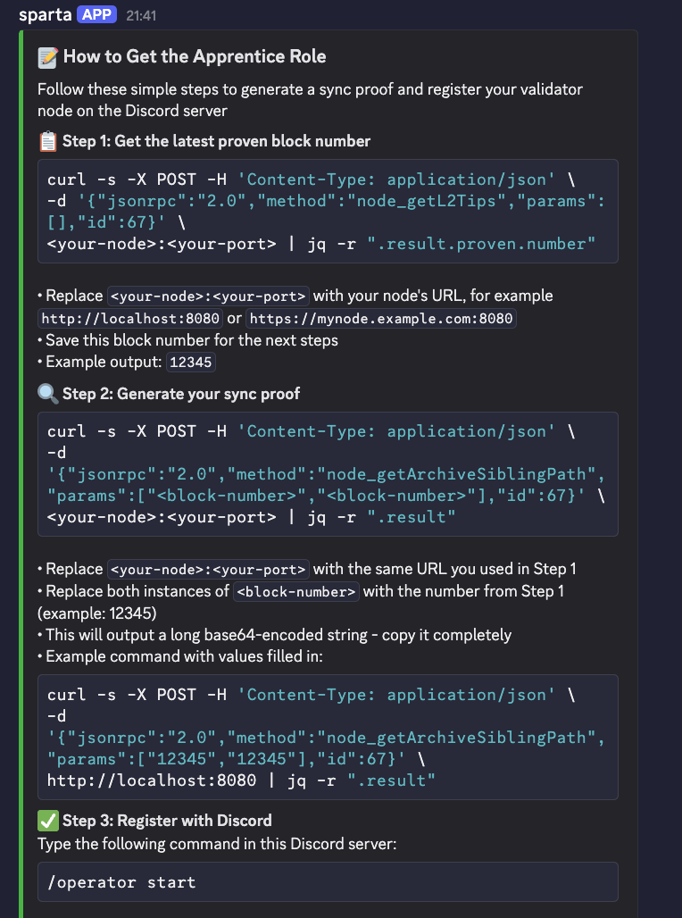Click the <block-number> inline code snippet
Screen dimensions: 682x918
point(296,591)
